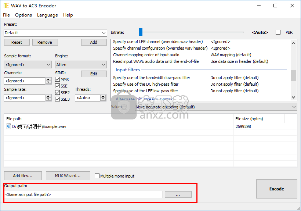
Task: Decrease Threads value with down arrow
Action: pos(103,100)
